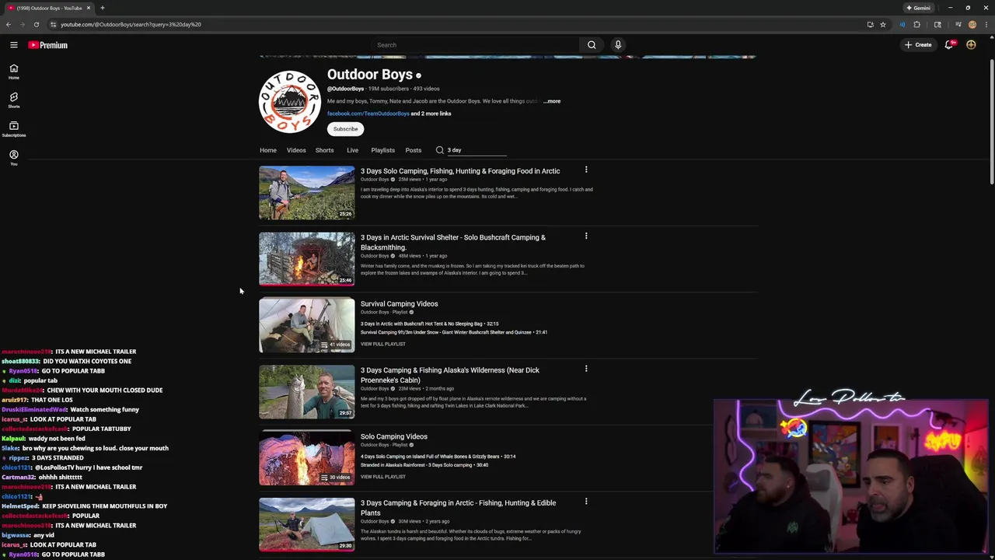This screenshot has height=560, width=995.
Task: Open the Arctic Survival Shelter thumbnail
Action: [306, 259]
